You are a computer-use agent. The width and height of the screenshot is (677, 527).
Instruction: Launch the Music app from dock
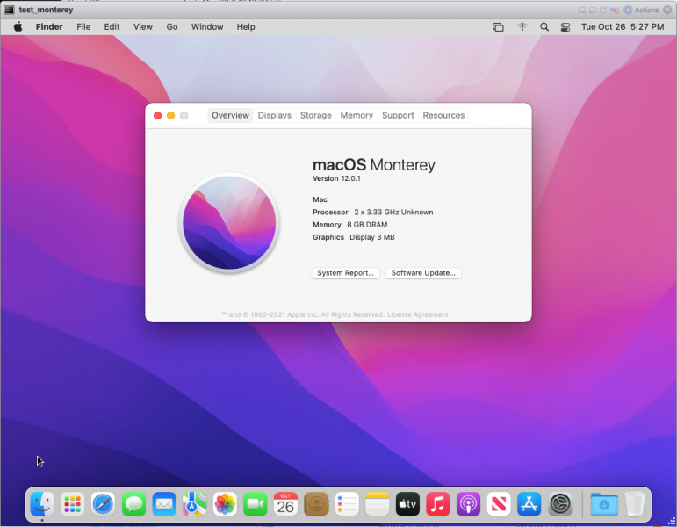click(437, 504)
